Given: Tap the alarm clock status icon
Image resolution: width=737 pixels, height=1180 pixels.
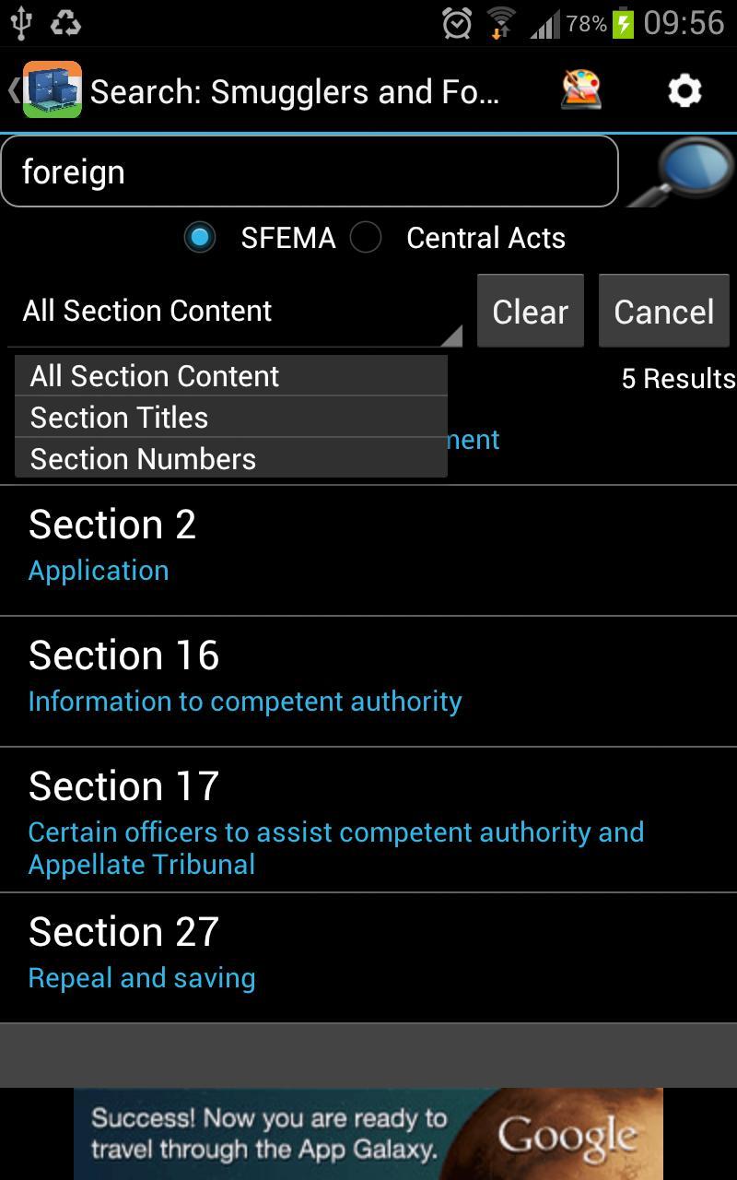Looking at the screenshot, I should pyautogui.click(x=457, y=23).
